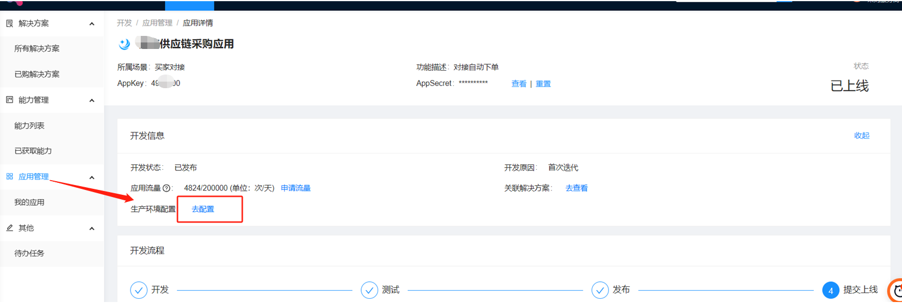Open 我的应用 in the sidebar
This screenshot has width=902, height=308.
[x=29, y=202]
